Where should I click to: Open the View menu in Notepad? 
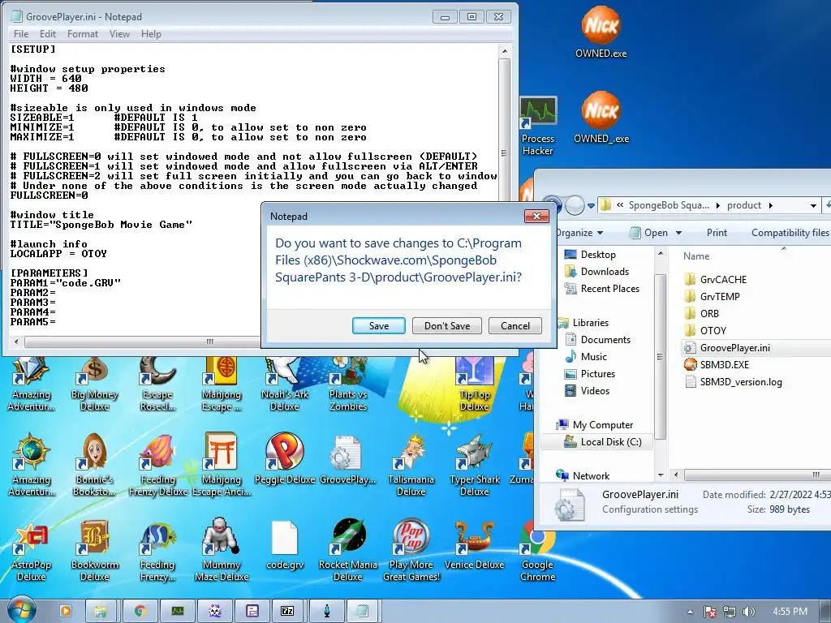click(x=119, y=34)
